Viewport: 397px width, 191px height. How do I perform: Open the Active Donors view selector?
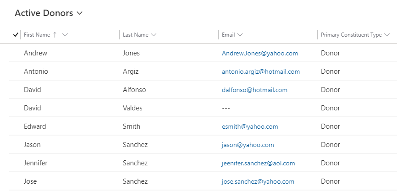point(49,13)
